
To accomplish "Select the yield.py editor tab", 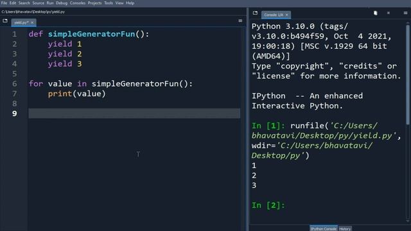I will coord(21,22).
